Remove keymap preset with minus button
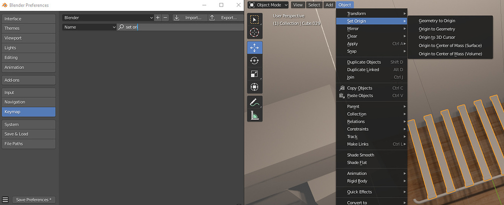The image size is (504, 205). [165, 18]
